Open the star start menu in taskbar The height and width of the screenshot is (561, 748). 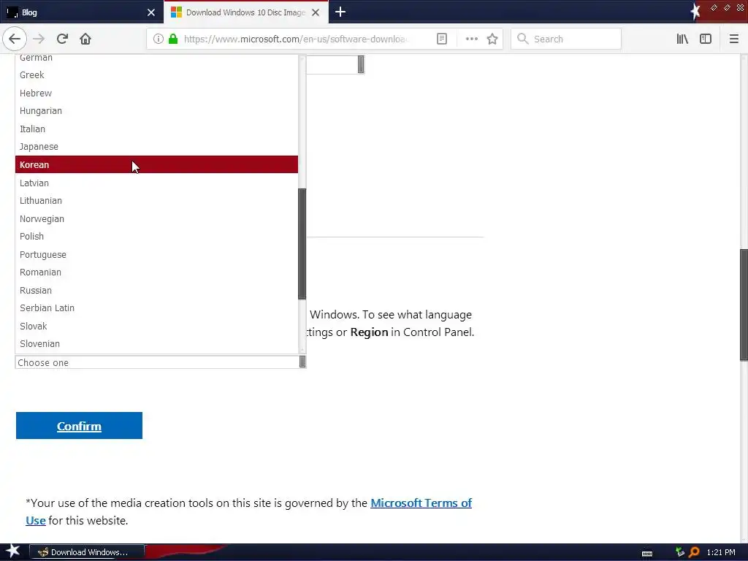[x=12, y=552]
